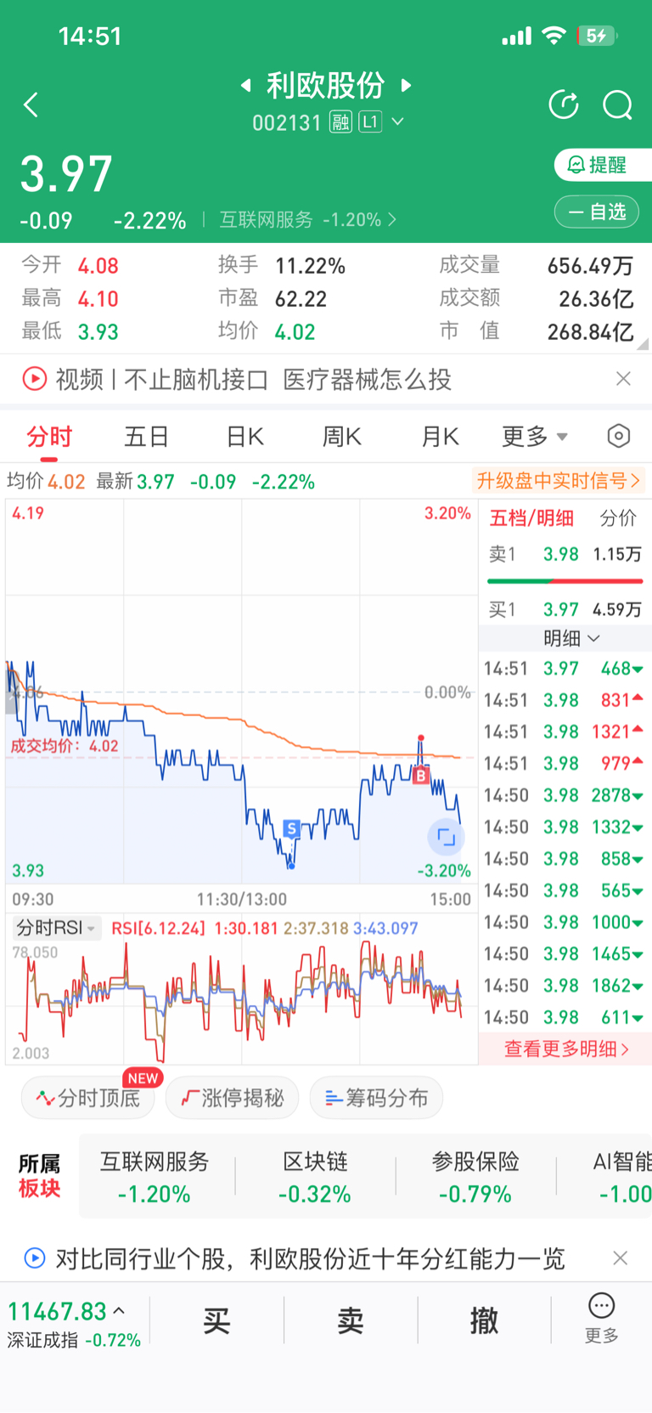The image size is (652, 1413).
Task: Tap the 卖 sell button
Action: click(351, 1320)
